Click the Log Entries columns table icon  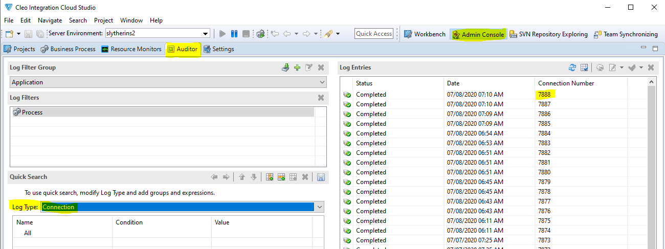[585, 67]
